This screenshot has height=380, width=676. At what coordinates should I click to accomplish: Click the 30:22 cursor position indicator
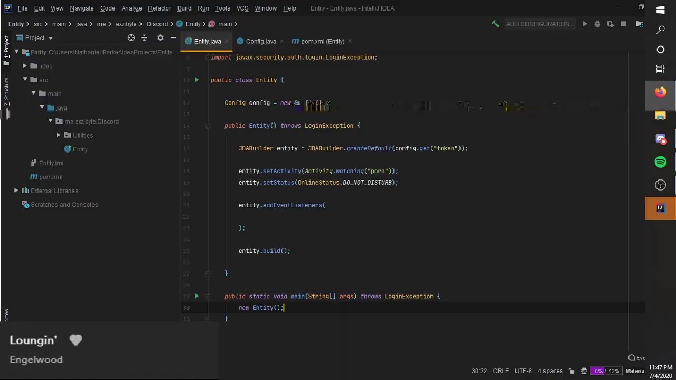tap(479, 371)
